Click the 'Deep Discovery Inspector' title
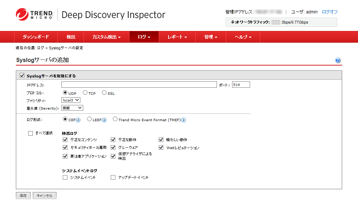Screen dimensions: 358x204 point(114,15)
